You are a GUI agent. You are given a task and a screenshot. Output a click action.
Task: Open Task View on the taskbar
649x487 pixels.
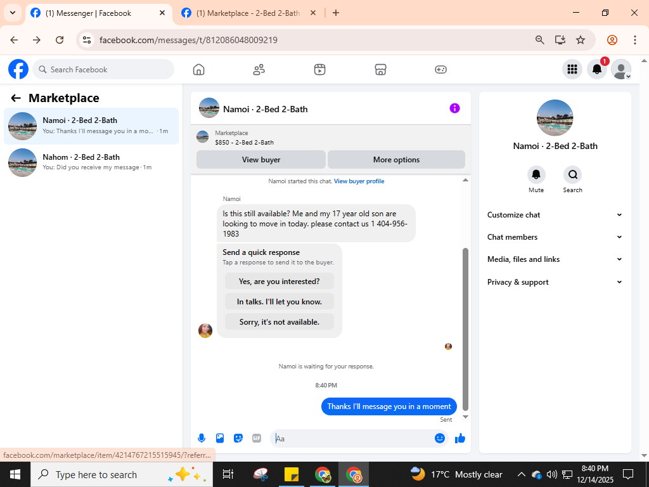(228, 474)
